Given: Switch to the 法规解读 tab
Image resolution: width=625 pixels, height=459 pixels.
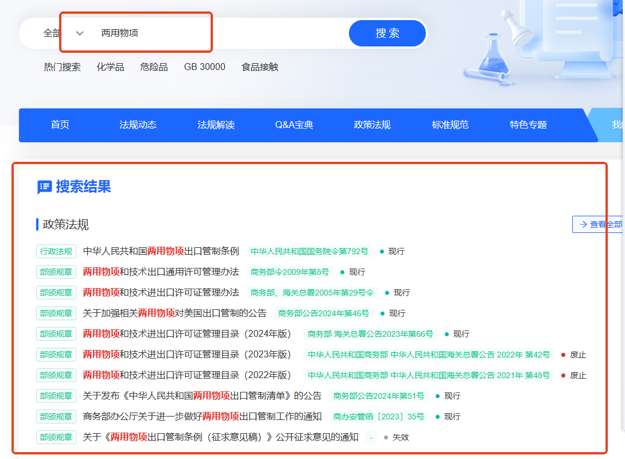Looking at the screenshot, I should [x=216, y=125].
